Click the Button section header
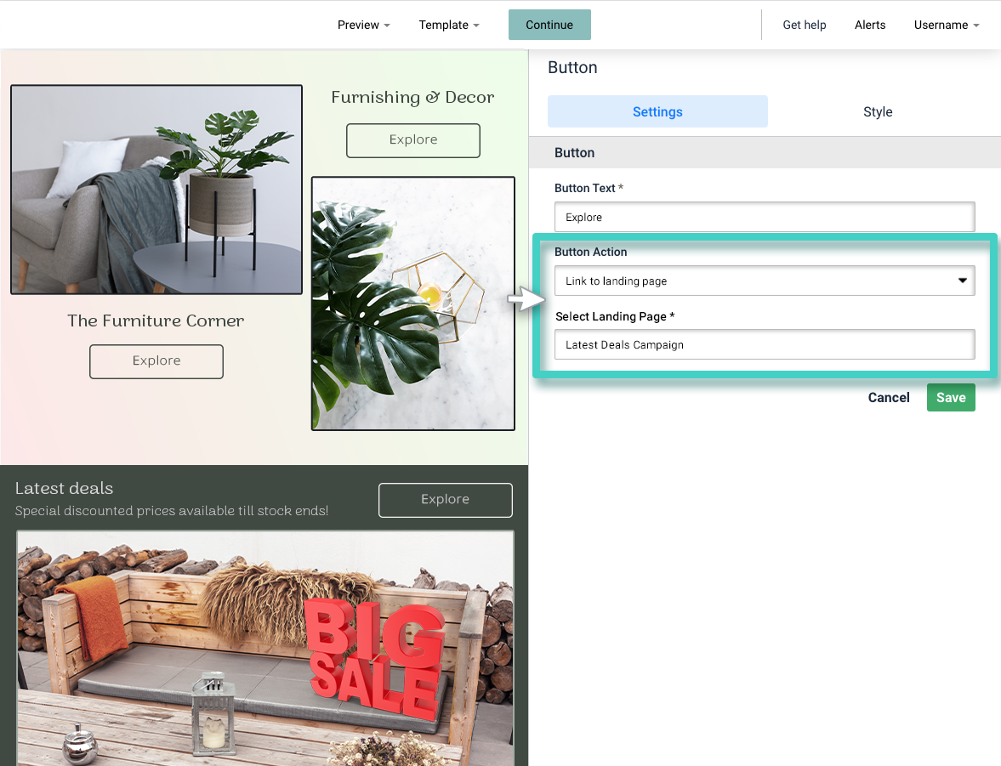This screenshot has width=1001, height=766. click(765, 152)
